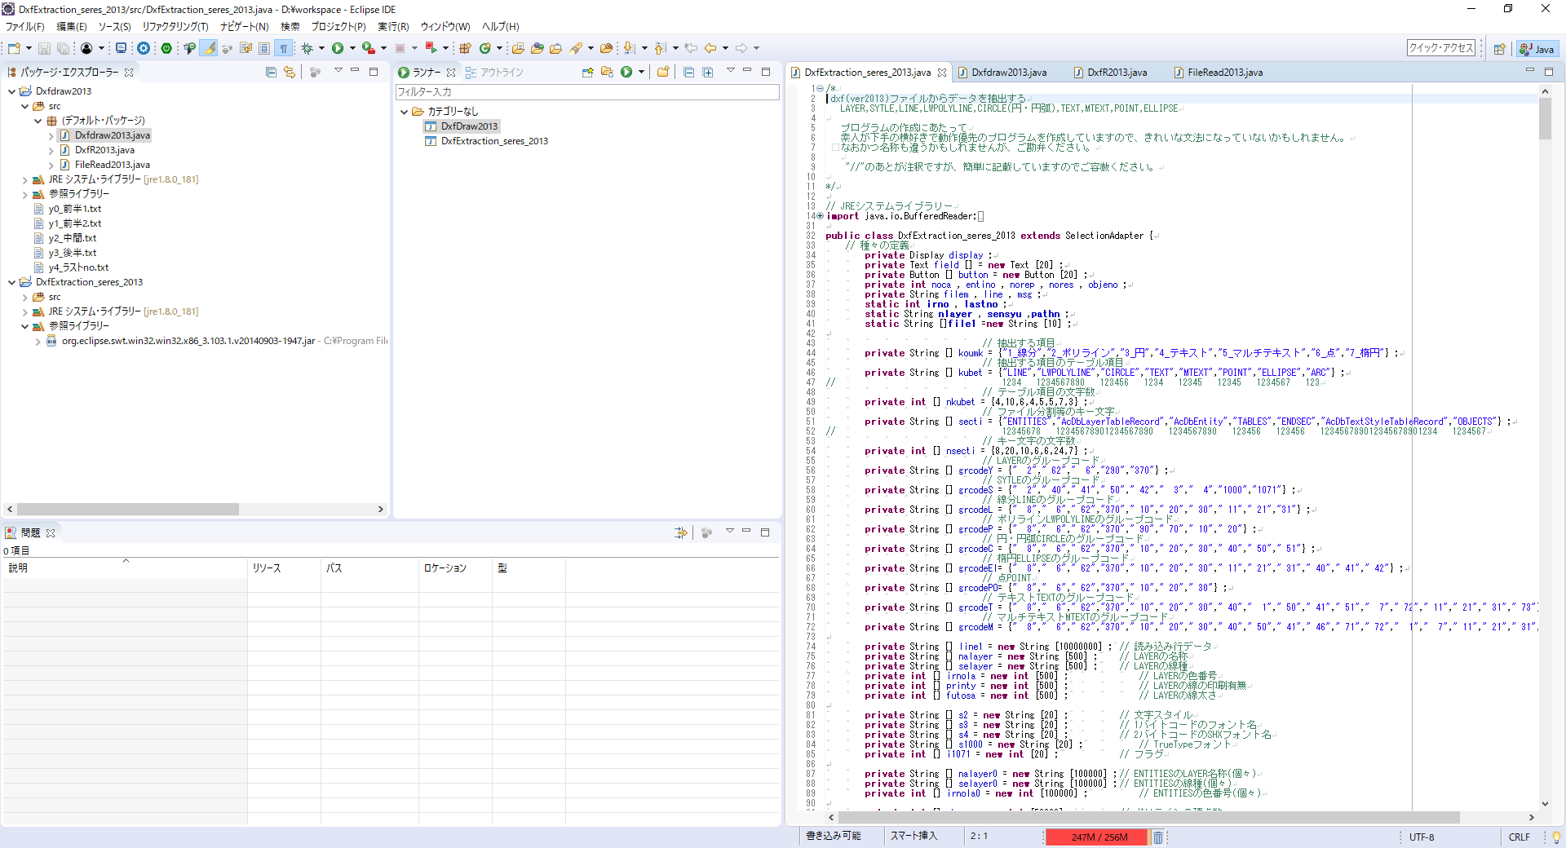The width and height of the screenshot is (1566, 848).
Task: Open the Debug toolbar dropdown arrow
Action: point(321,49)
